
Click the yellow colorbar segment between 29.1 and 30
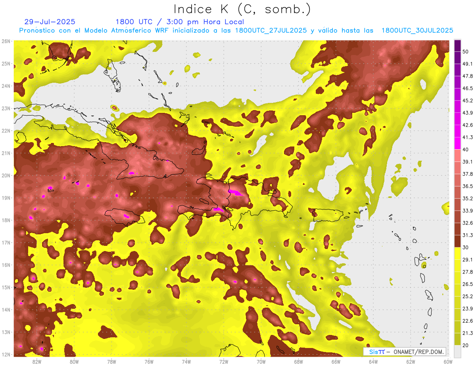[x=457, y=253]
